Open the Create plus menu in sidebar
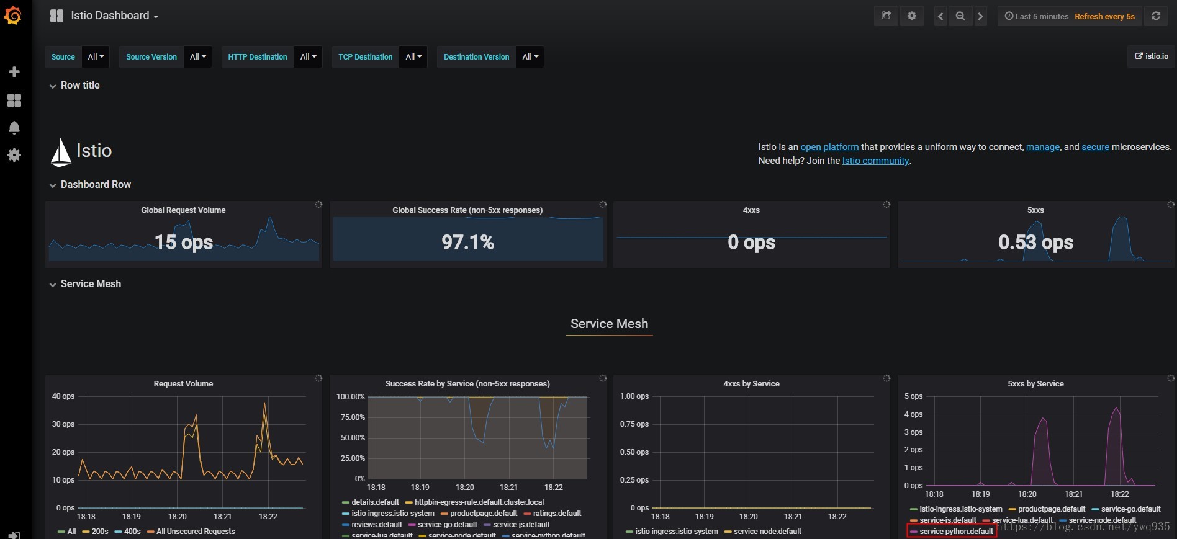Screen dimensions: 1177x539 coord(14,72)
